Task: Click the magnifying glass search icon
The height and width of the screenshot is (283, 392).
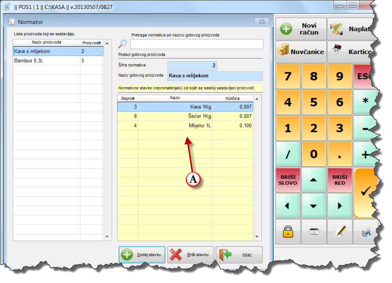Action: point(122,44)
